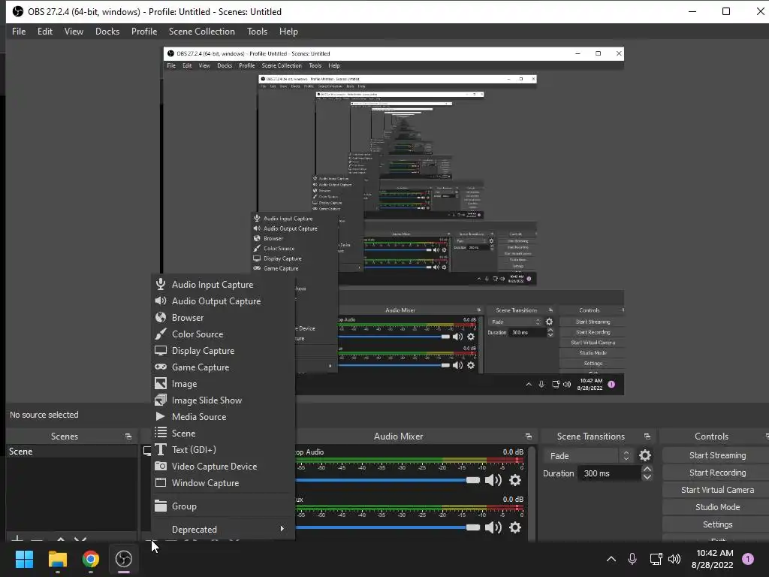Choose Video Capture Device source

pyautogui.click(x=223, y=466)
